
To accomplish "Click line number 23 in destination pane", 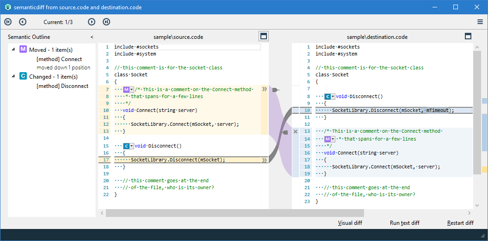I will 307,202.
